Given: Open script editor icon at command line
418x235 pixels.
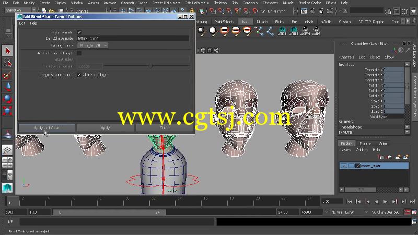Looking at the screenshot, I should coord(414,221).
